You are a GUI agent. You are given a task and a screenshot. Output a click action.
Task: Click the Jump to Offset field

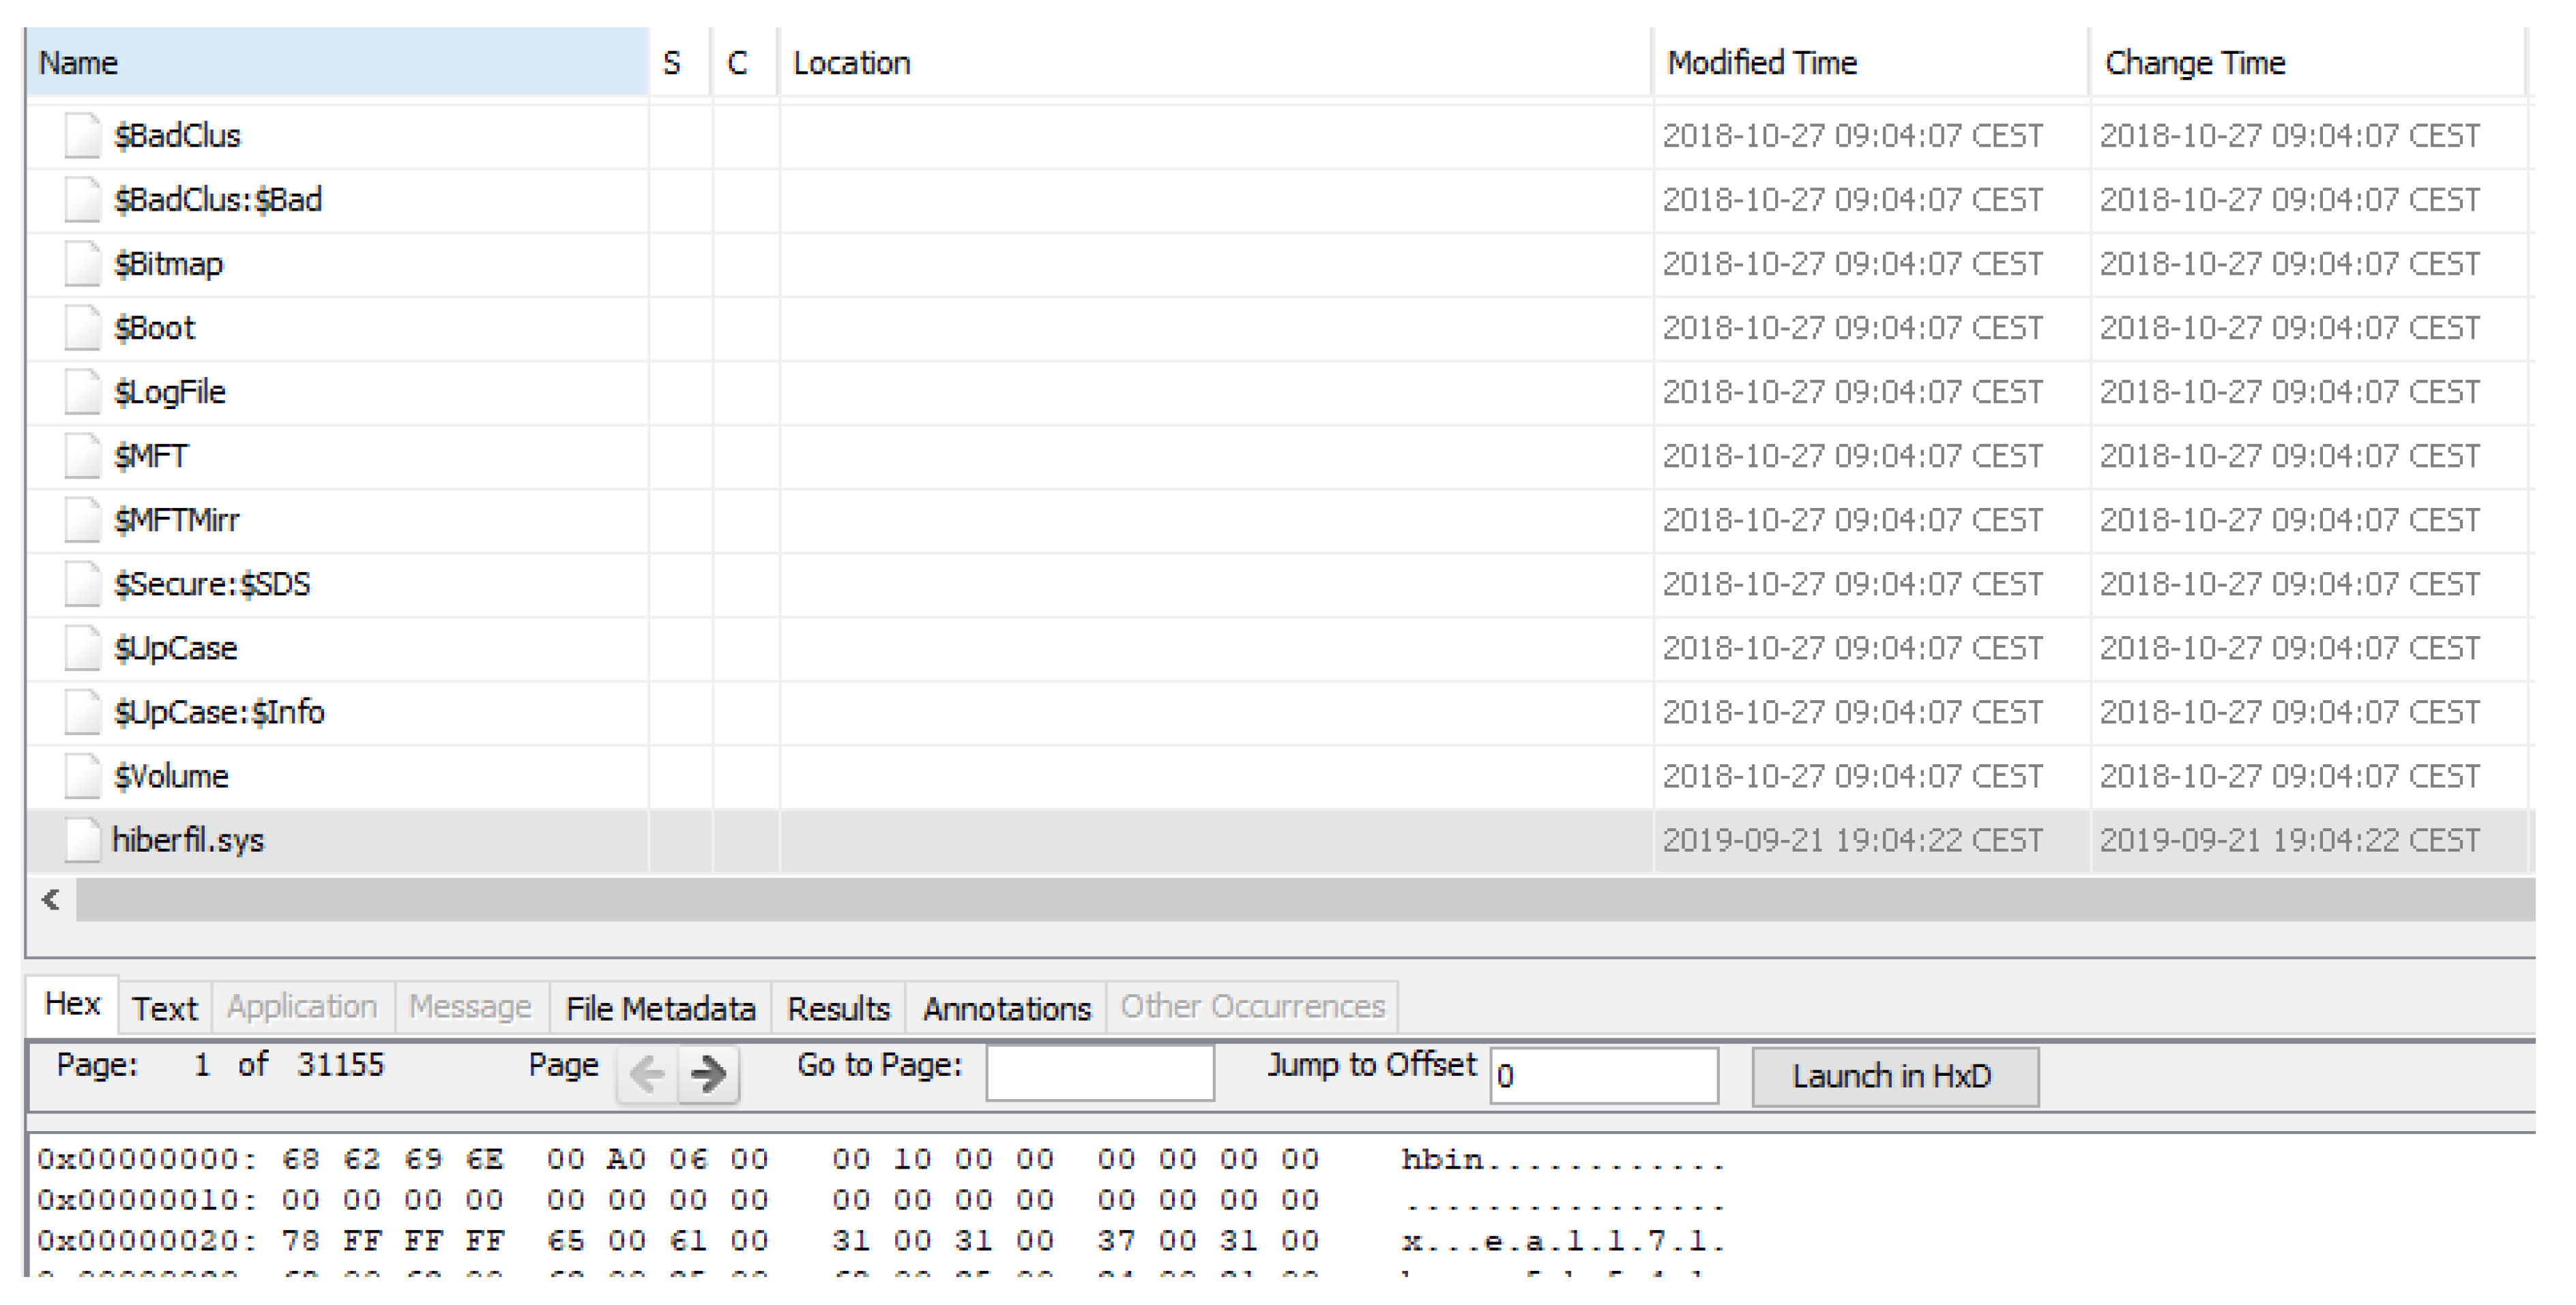pos(1603,1075)
